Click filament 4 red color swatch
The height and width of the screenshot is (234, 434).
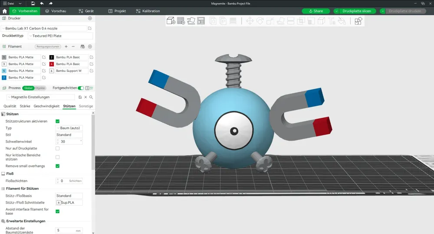point(52,64)
